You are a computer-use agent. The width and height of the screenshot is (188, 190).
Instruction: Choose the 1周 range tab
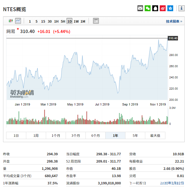pos(36,135)
